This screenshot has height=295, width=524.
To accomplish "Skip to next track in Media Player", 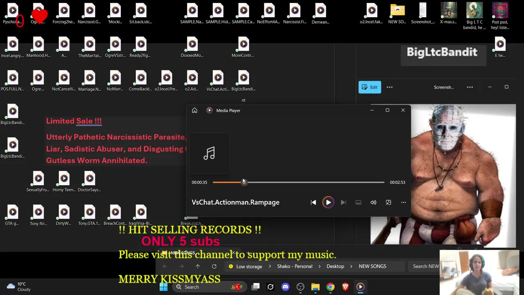I will point(343,202).
